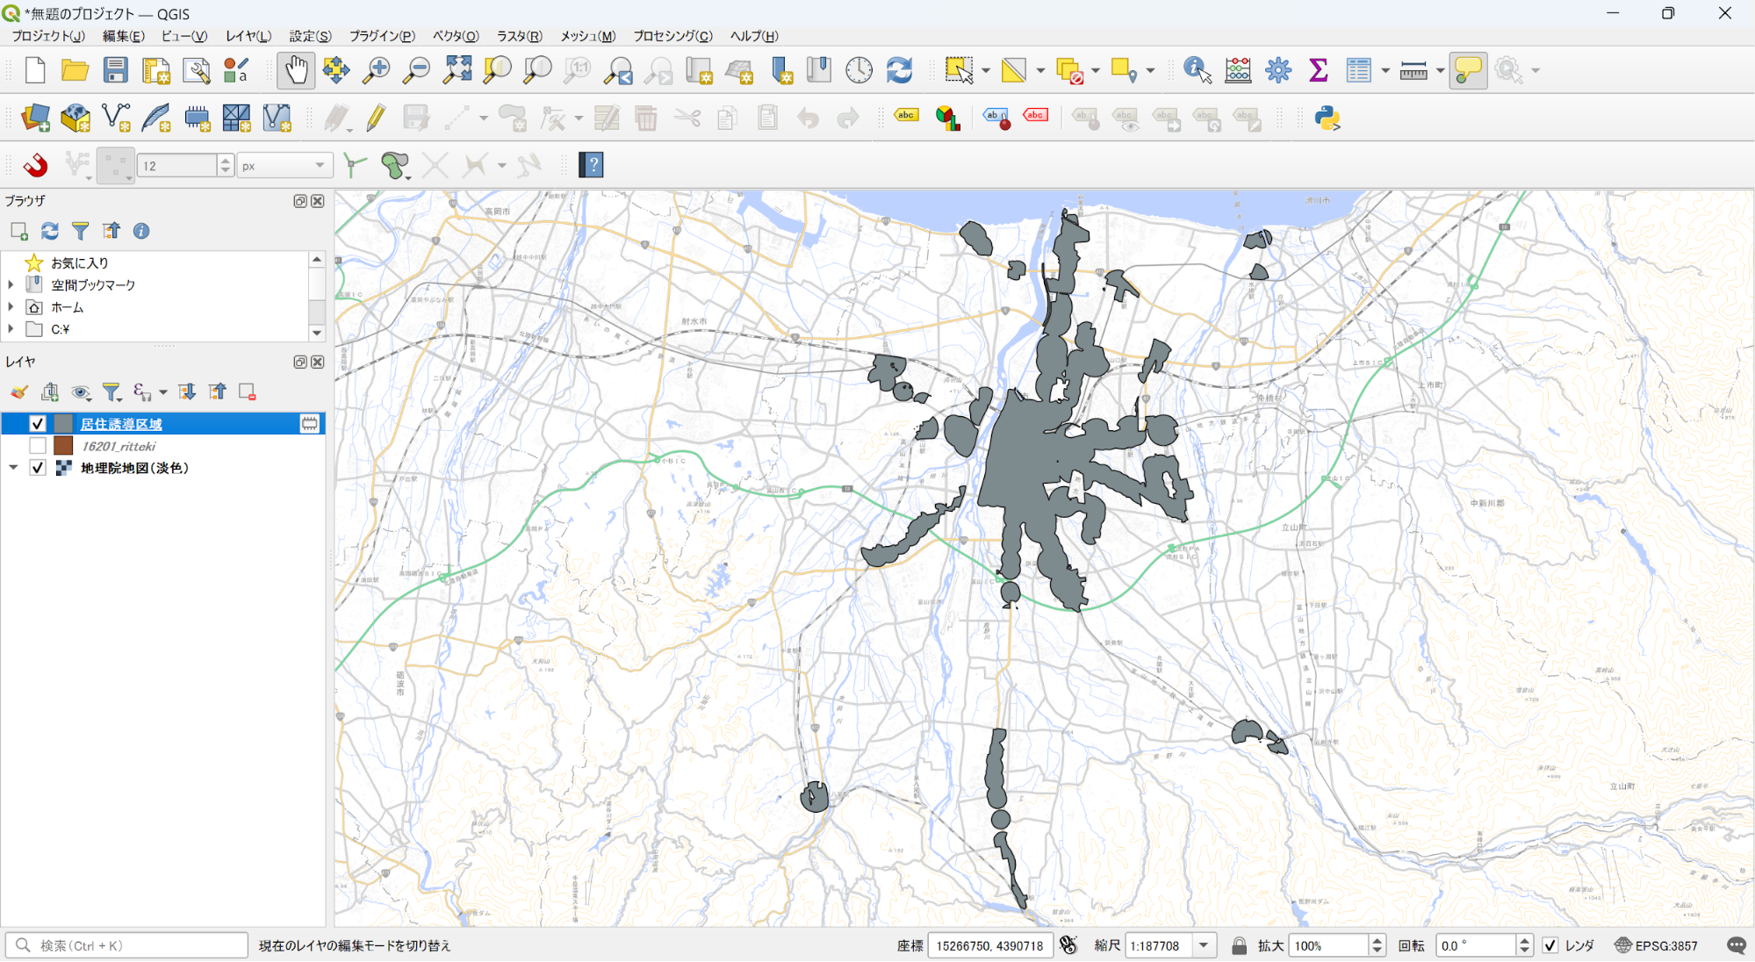Uncheck the 居住誘導区域 layer visibility
Screen dimensions: 1755x962
click(37, 424)
